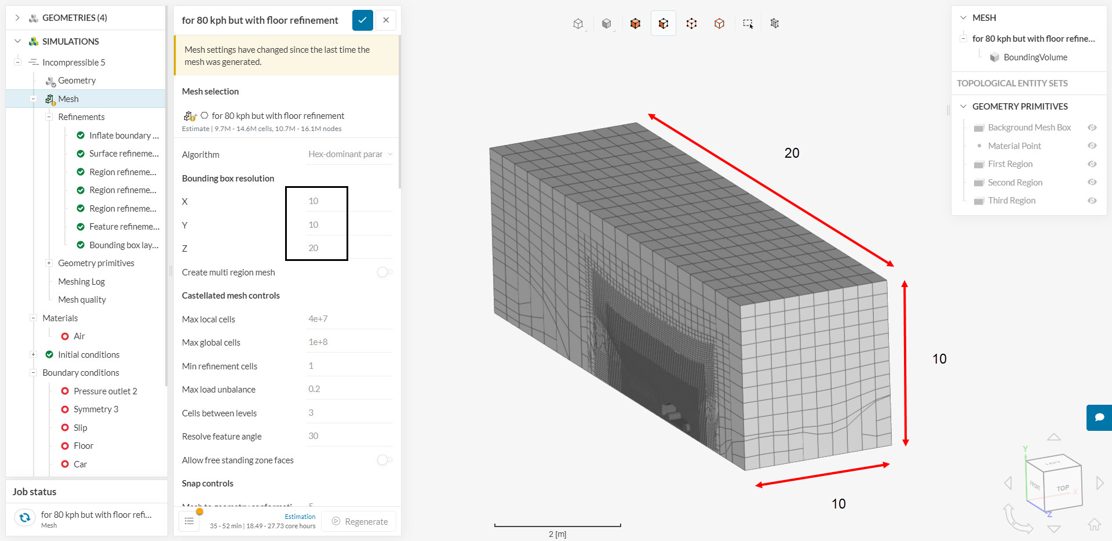This screenshot has height=541, width=1112.
Task: Select Meshing Log in the tree
Action: point(82,282)
